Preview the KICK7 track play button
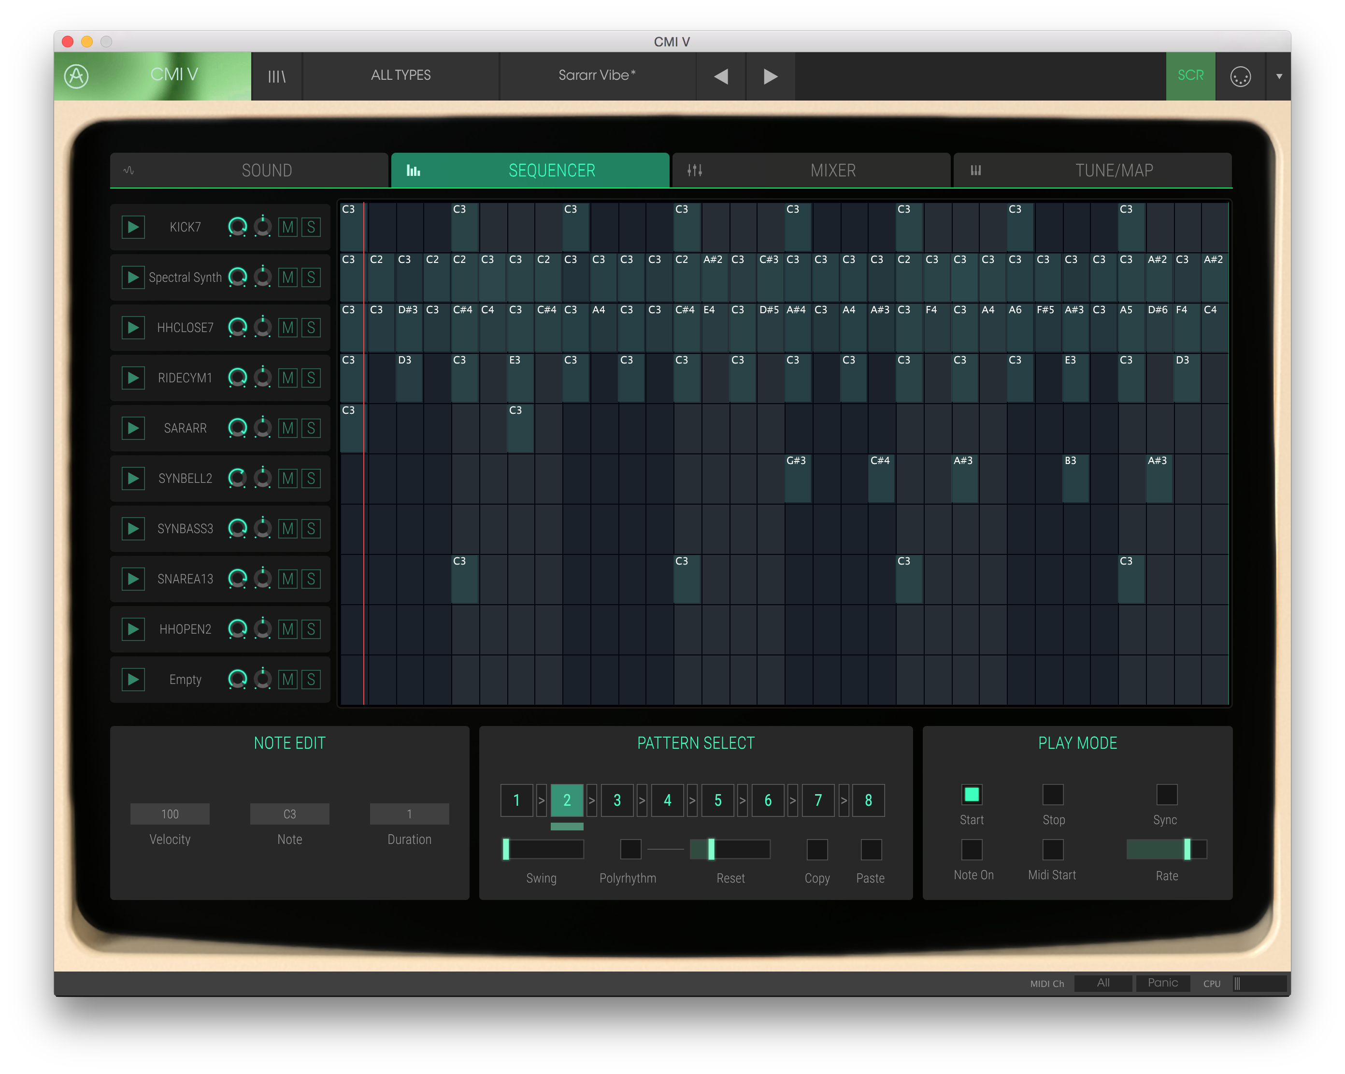 pos(133,227)
